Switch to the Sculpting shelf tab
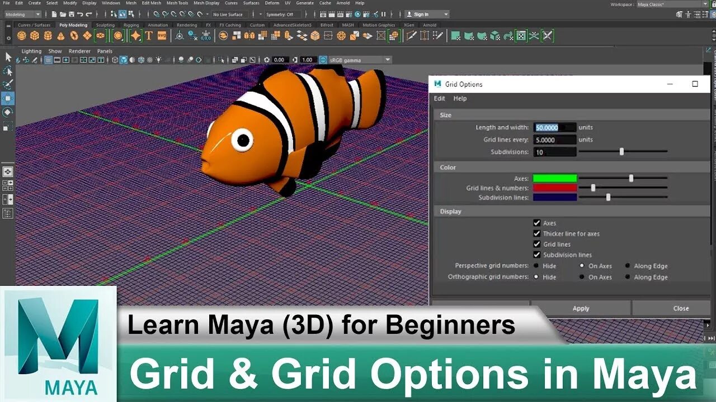The height and width of the screenshot is (402, 716). (x=105, y=25)
